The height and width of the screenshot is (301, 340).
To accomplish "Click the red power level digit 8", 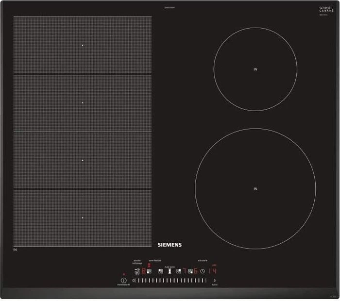I will pyautogui.click(x=144, y=271).
